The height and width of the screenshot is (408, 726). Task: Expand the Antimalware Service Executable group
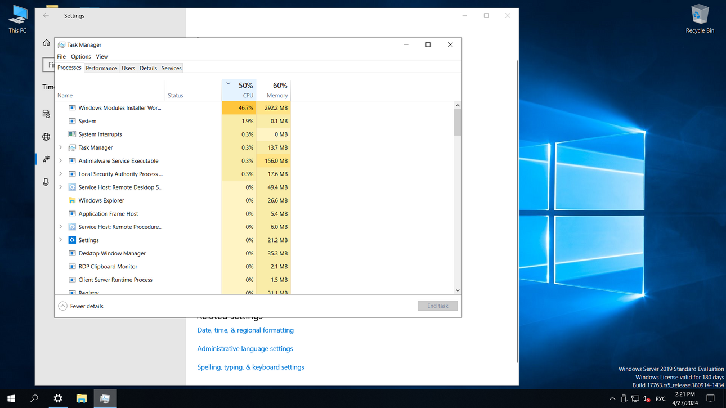pos(61,160)
